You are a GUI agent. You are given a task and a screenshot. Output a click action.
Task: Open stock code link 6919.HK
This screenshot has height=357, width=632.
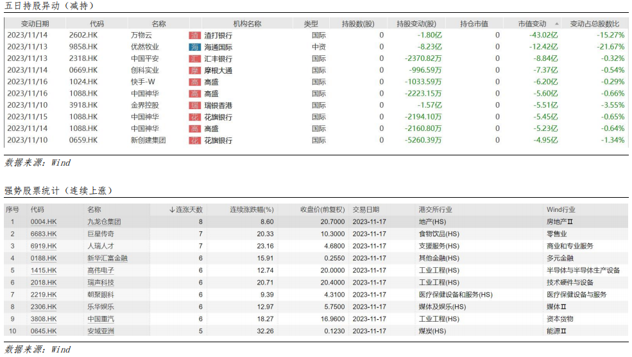(44, 246)
